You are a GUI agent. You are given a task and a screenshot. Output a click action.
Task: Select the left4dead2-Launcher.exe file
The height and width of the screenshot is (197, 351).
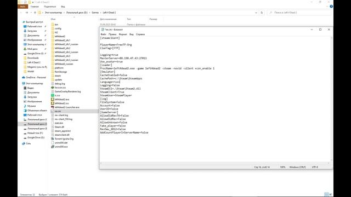(x=67, y=107)
